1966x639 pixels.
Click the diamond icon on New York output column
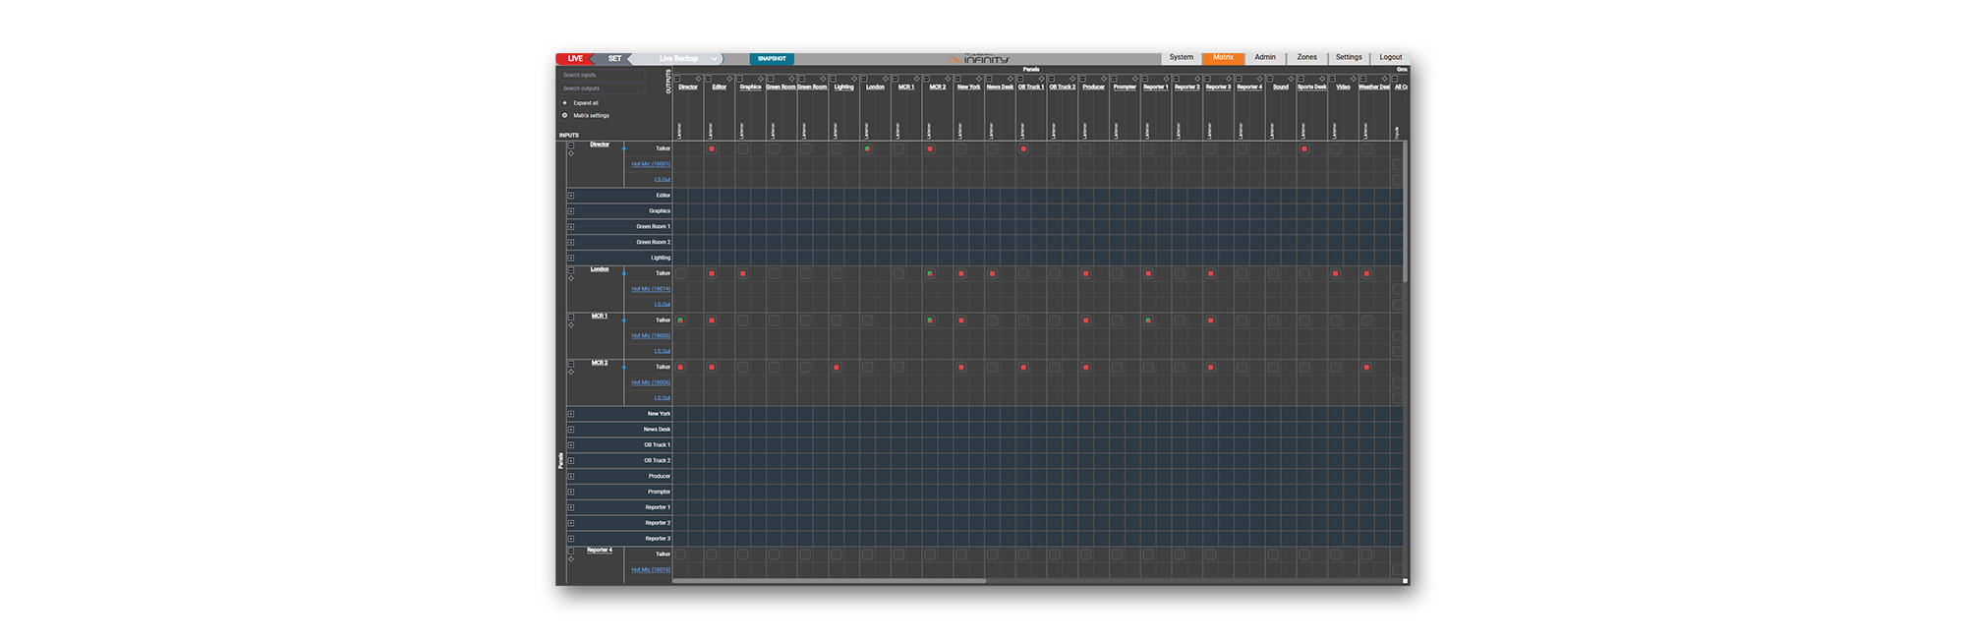click(979, 79)
